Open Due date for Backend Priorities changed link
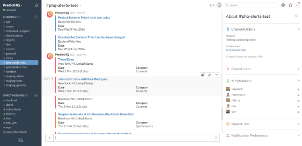 pyautogui.click(x=91, y=37)
